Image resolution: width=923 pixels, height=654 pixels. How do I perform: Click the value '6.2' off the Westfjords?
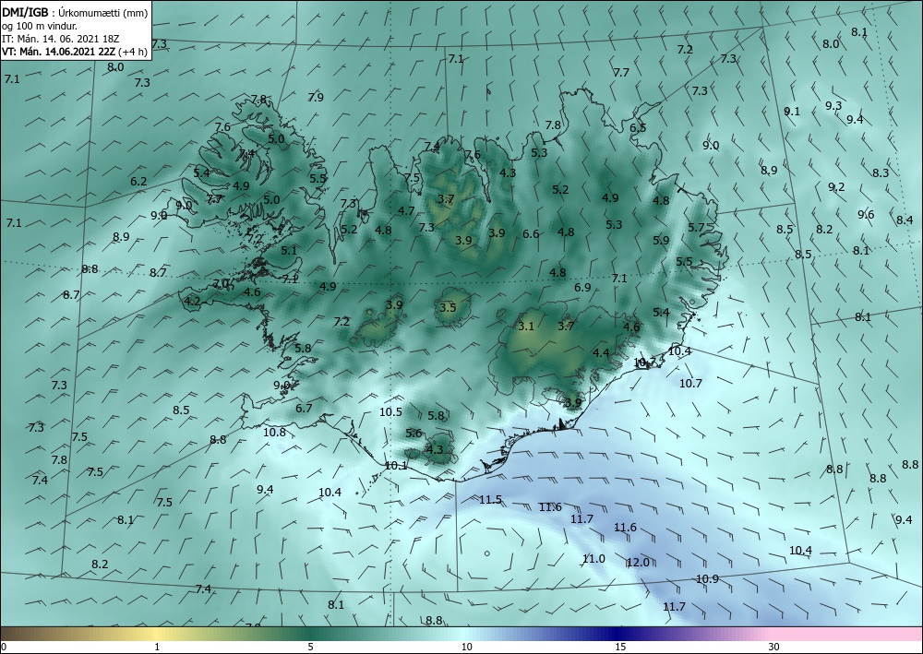[138, 181]
